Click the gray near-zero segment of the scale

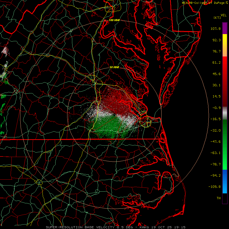pos(225,113)
